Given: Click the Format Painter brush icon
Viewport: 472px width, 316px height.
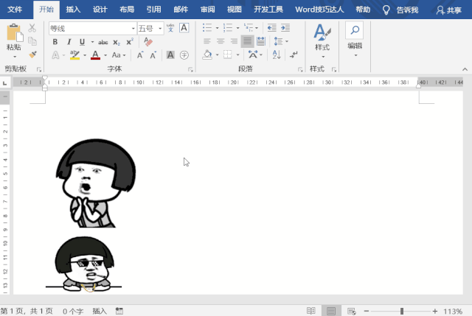Looking at the screenshot, I should click(x=32, y=55).
